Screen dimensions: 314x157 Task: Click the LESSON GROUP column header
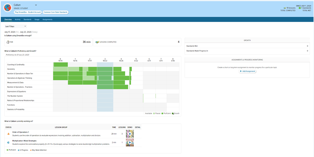pyautogui.click(x=61, y=127)
